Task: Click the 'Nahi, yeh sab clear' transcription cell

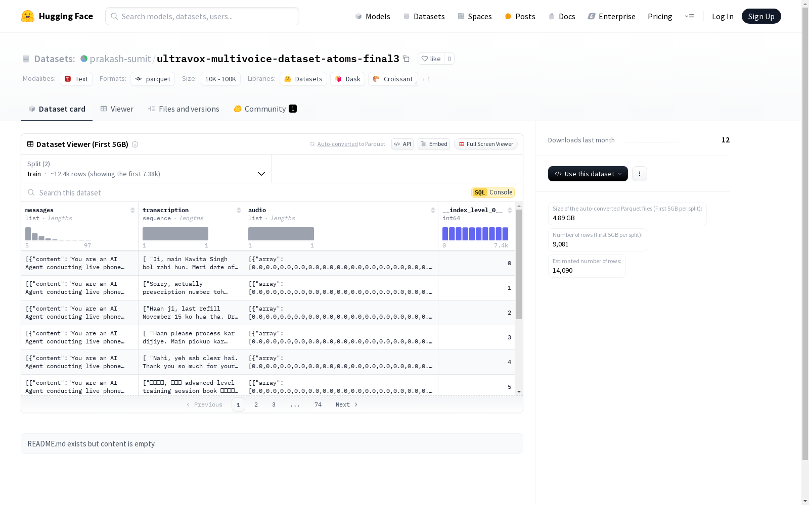Action: [191, 362]
